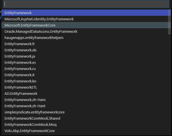Select Microsoft.AspNet.Identity.EntityFramework
The width and height of the screenshot is (172, 136).
pyautogui.click(x=86, y=19)
